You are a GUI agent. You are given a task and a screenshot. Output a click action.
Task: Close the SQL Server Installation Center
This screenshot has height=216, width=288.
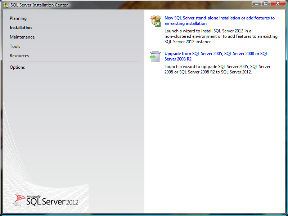[x=278, y=3]
